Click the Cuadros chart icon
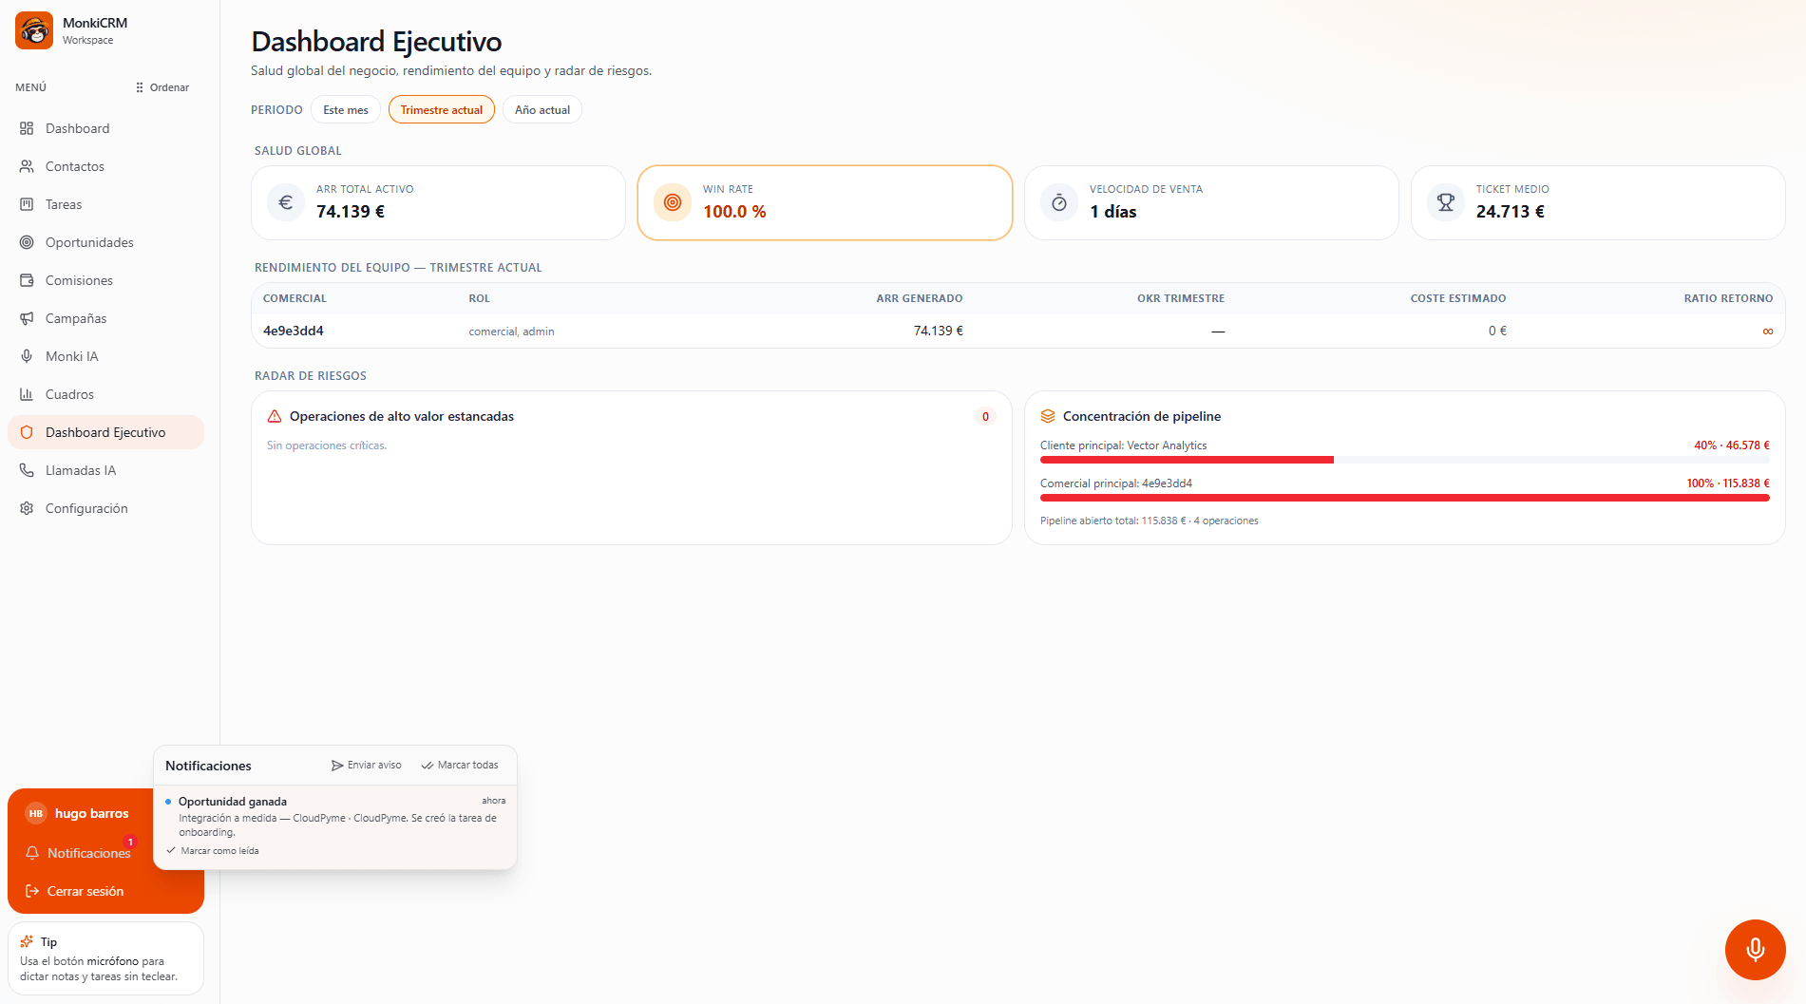This screenshot has width=1806, height=1004. (x=27, y=394)
